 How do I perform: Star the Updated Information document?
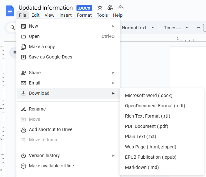click(x=100, y=7)
